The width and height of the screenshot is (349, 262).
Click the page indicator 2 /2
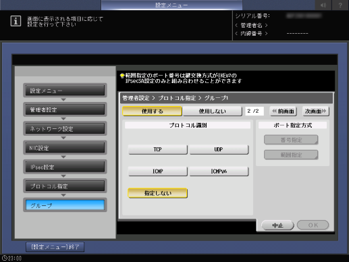pyautogui.click(x=254, y=111)
